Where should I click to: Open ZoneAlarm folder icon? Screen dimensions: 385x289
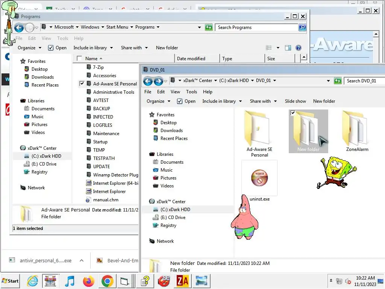click(357, 131)
